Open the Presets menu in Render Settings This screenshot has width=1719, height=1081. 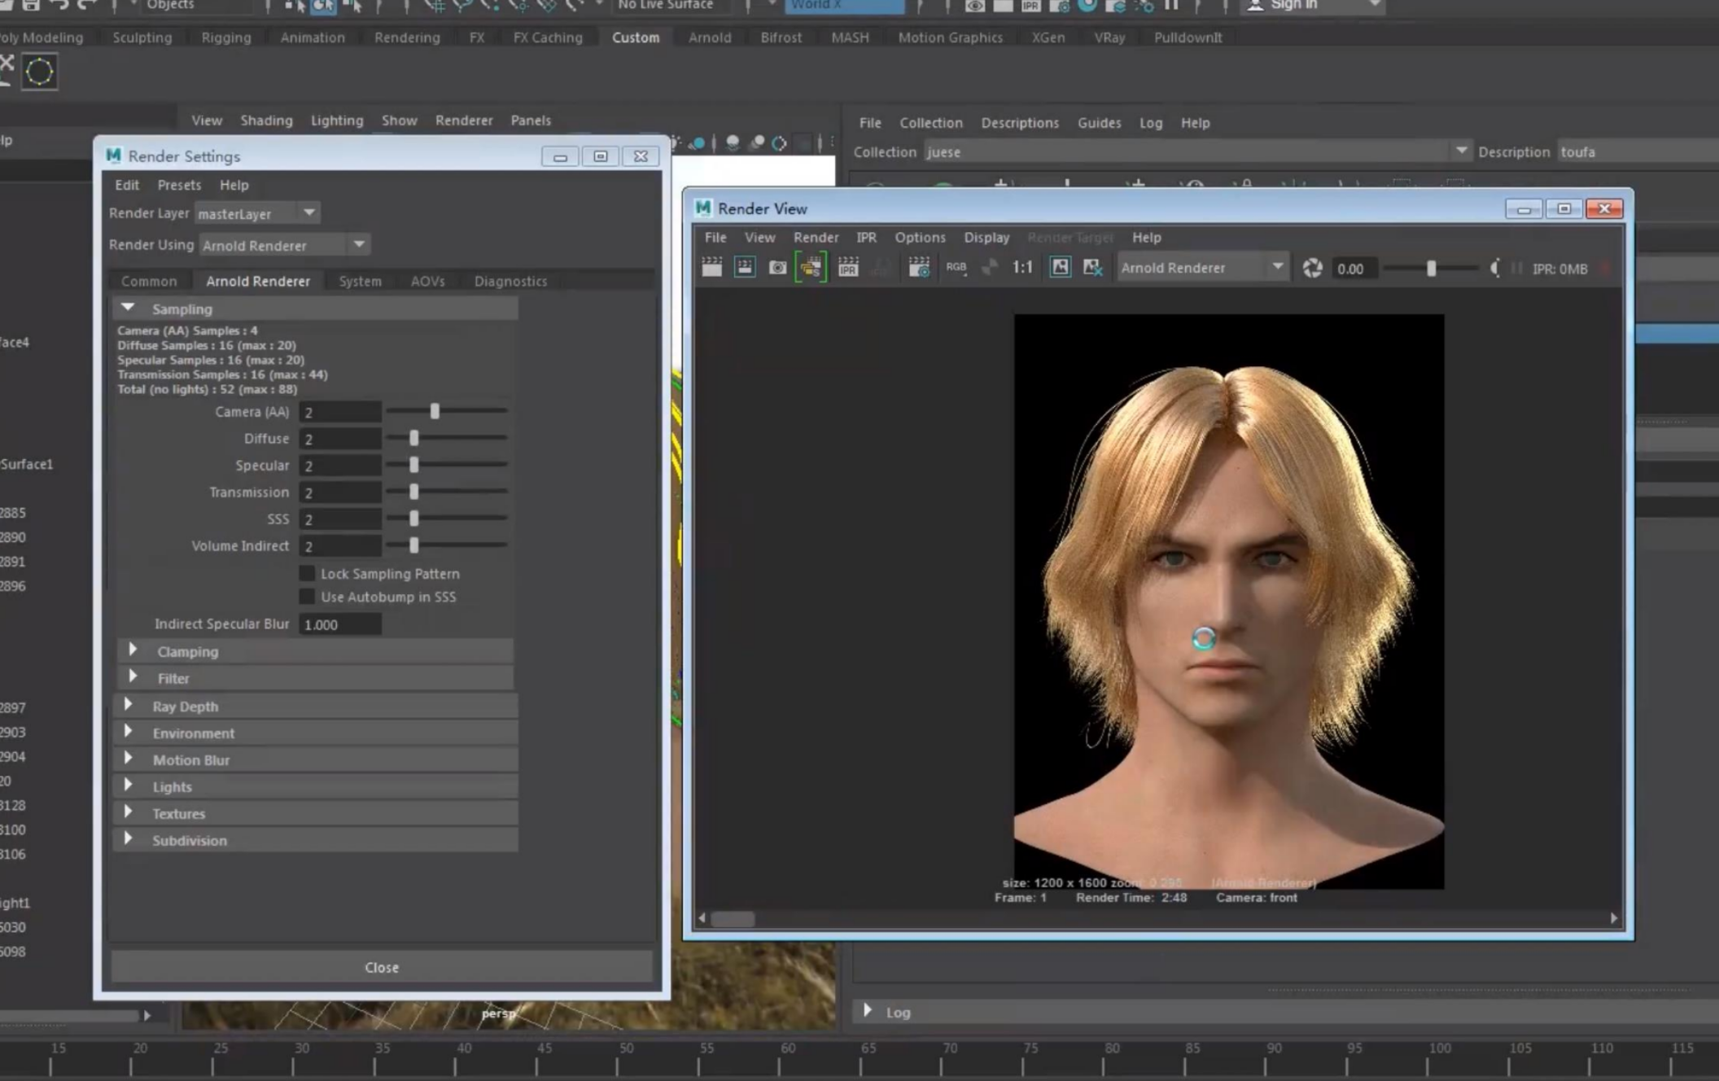point(179,185)
